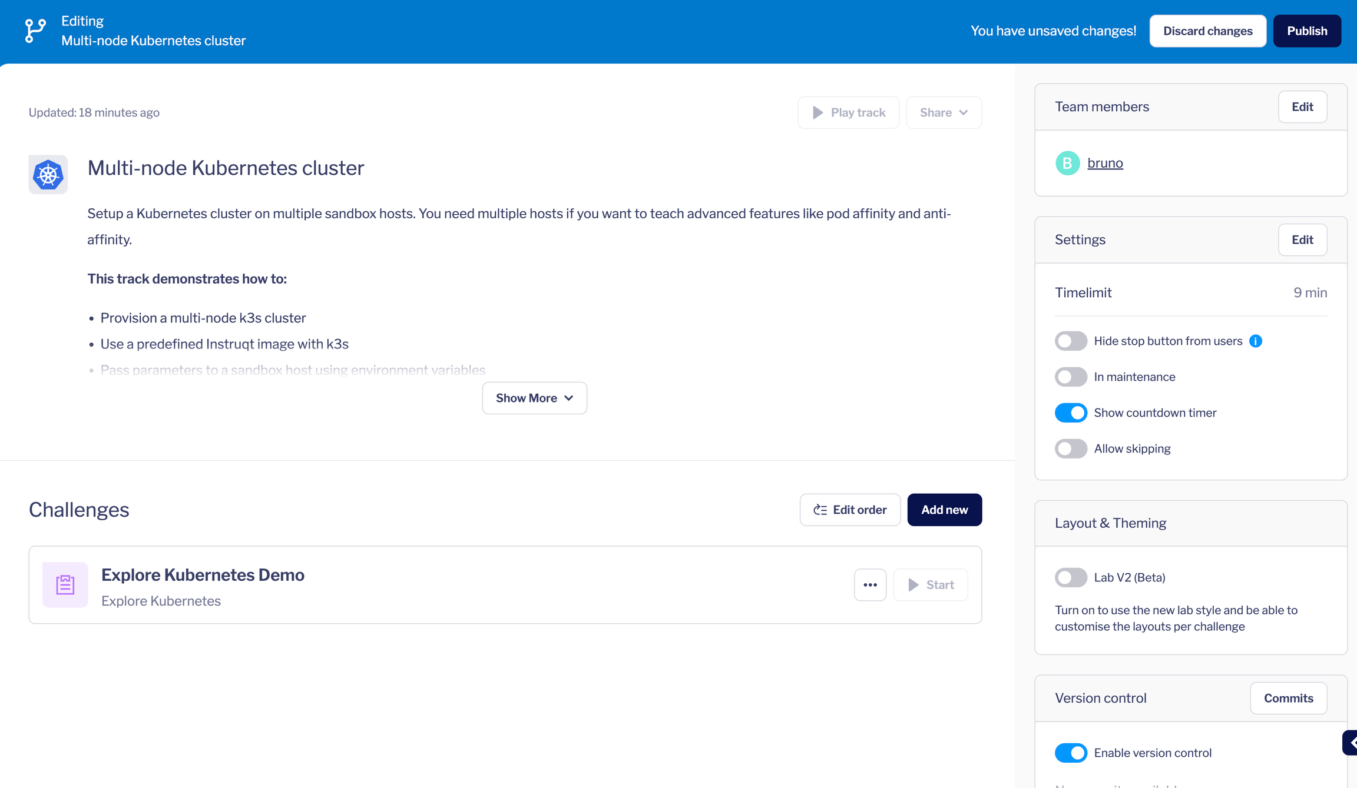Open the Commits version control button
The width and height of the screenshot is (1357, 788).
1288,698
